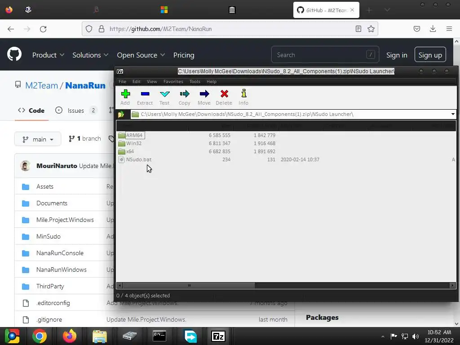Open MouriNaruto's profile link
Image resolution: width=460 pixels, height=345 pixels.
pyautogui.click(x=57, y=166)
